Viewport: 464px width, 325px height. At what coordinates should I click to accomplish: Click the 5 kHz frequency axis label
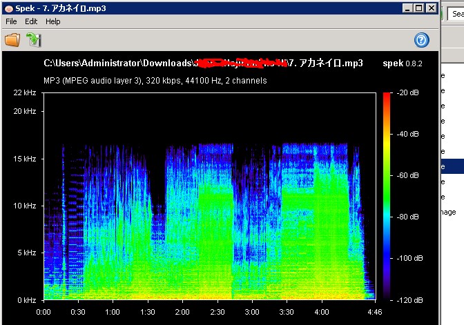tap(27, 253)
